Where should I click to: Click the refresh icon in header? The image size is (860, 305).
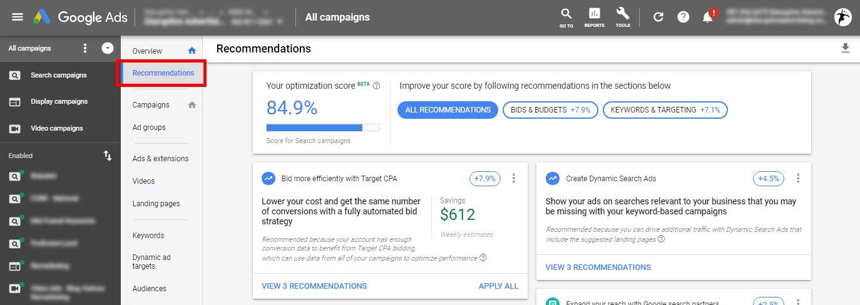coord(658,17)
